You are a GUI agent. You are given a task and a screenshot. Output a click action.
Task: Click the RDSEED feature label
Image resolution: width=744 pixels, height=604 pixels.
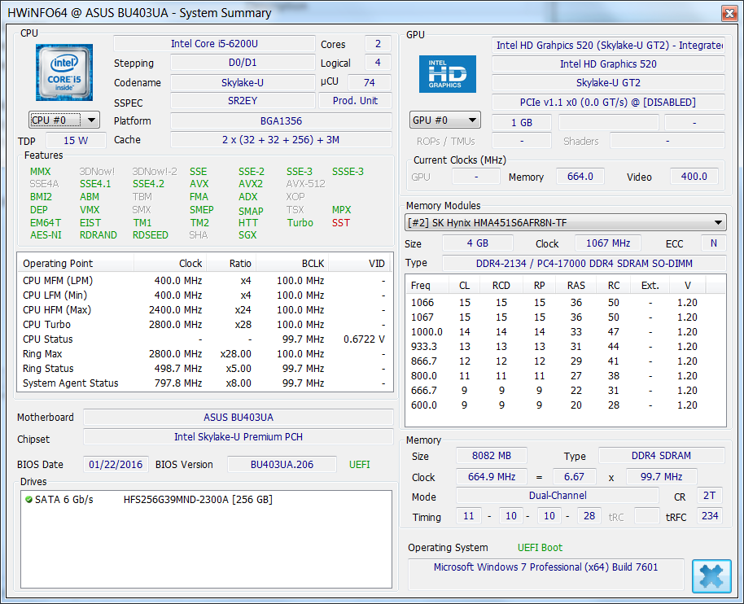pos(151,235)
